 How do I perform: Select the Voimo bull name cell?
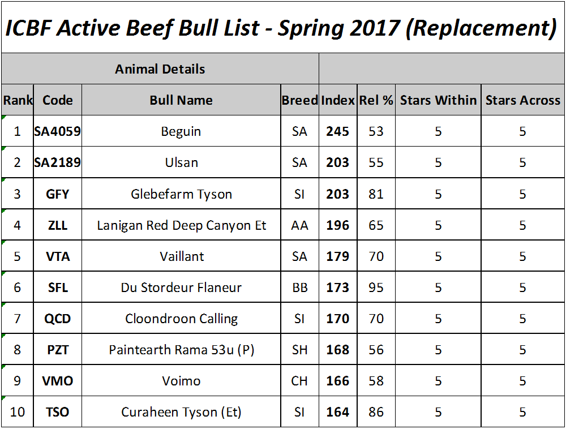[x=181, y=381]
